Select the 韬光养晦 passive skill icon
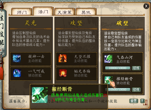The width and height of the screenshot is (151, 110). pyautogui.click(x=63, y=73)
